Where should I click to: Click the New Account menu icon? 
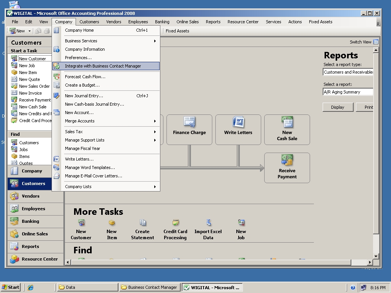click(57, 113)
